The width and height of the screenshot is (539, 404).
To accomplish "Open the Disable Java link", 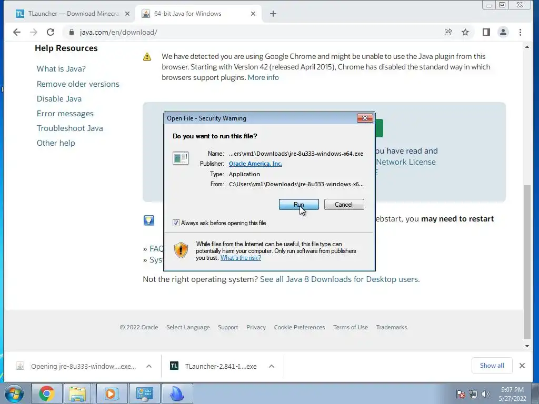I will click(x=59, y=99).
